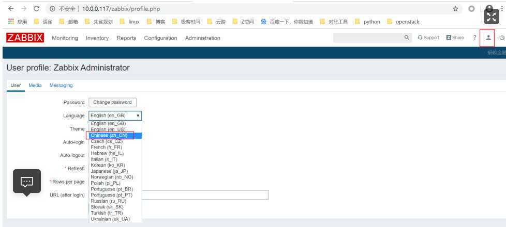Open the python bookmark folder
Screen dimensions: 506x227
click(367, 22)
